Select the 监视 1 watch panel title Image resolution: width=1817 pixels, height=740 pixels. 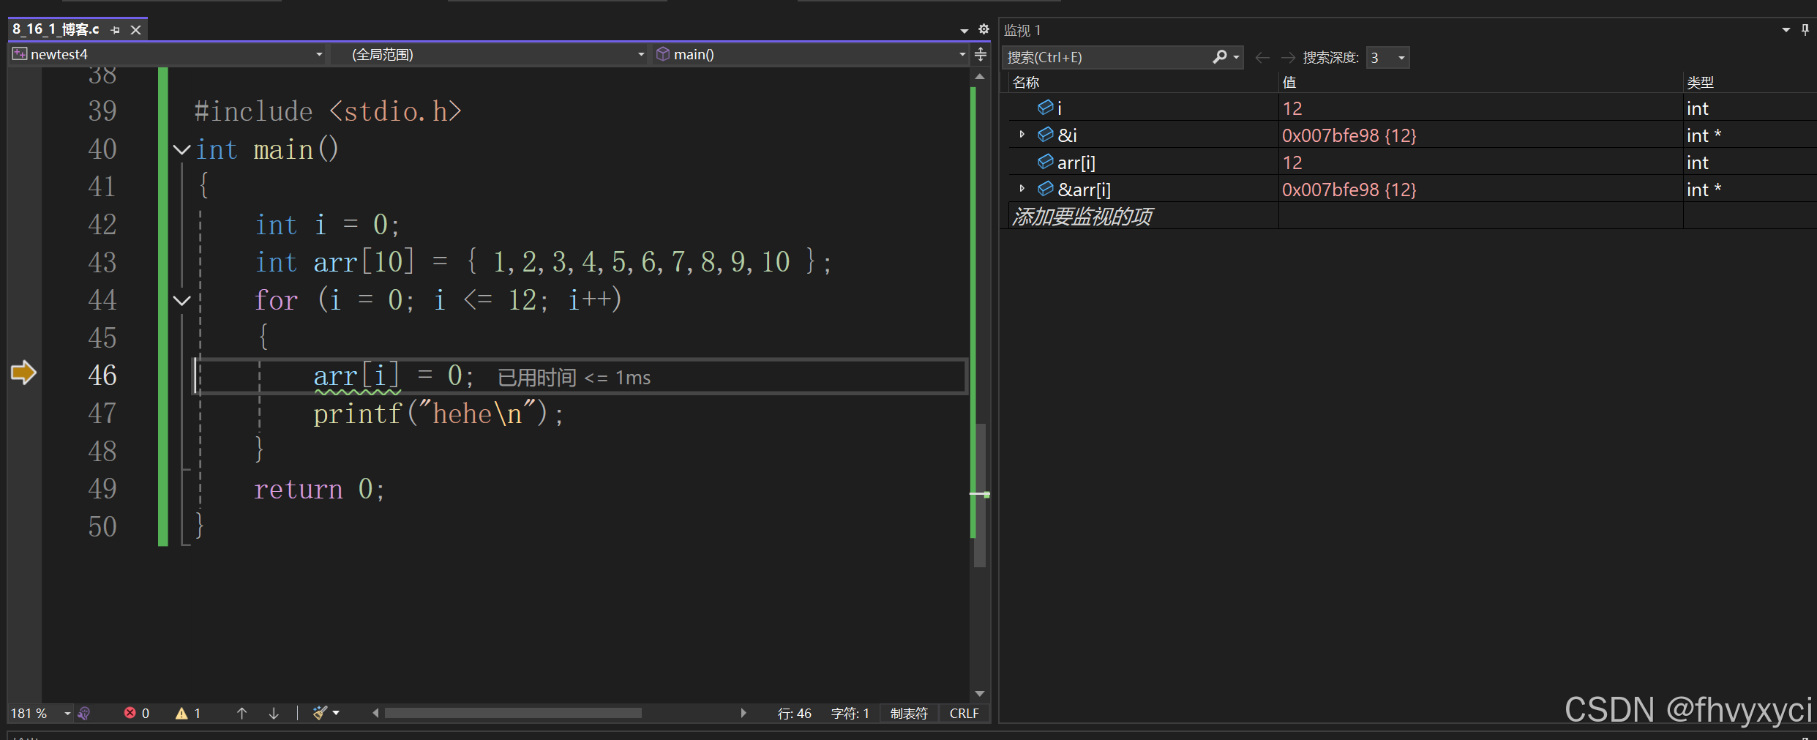coord(1022,30)
